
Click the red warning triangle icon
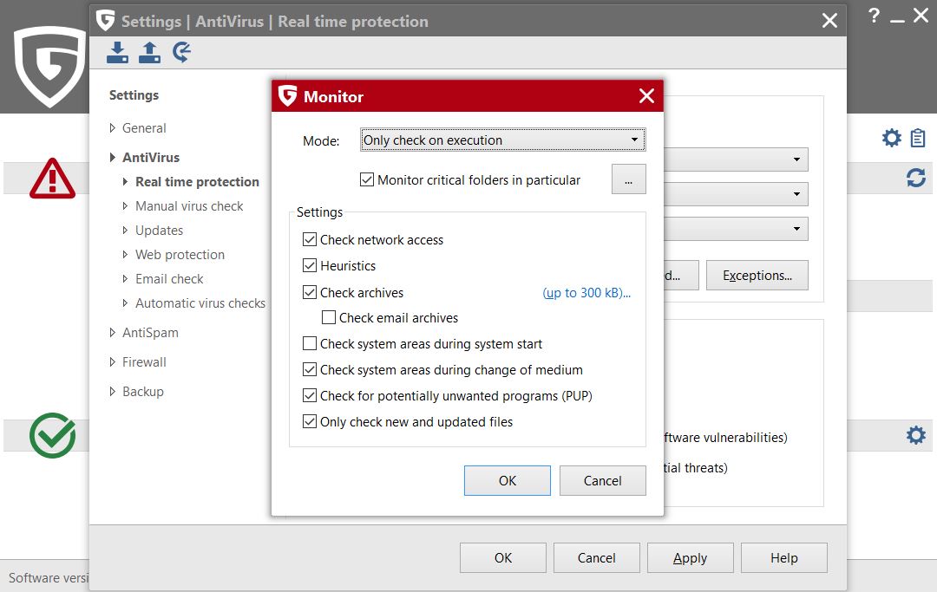52,179
